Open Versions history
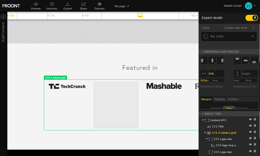Image resolution: width=260 pixels, height=156 pixels. coord(52,6)
